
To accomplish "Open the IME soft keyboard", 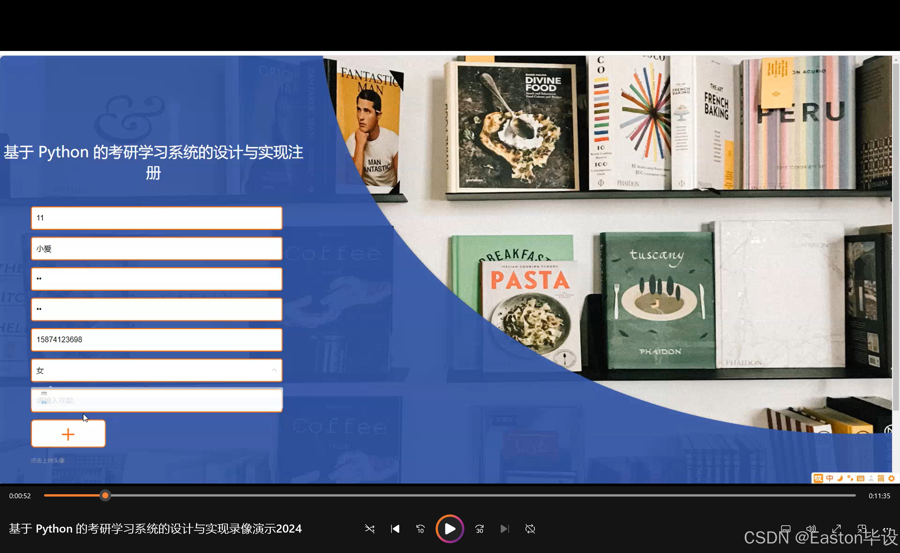I will (860, 478).
